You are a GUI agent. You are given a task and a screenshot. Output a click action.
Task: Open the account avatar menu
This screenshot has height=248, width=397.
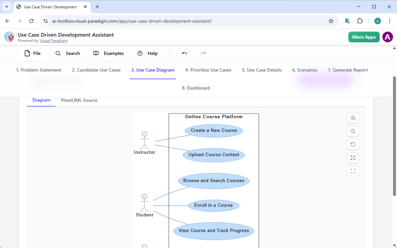click(388, 37)
